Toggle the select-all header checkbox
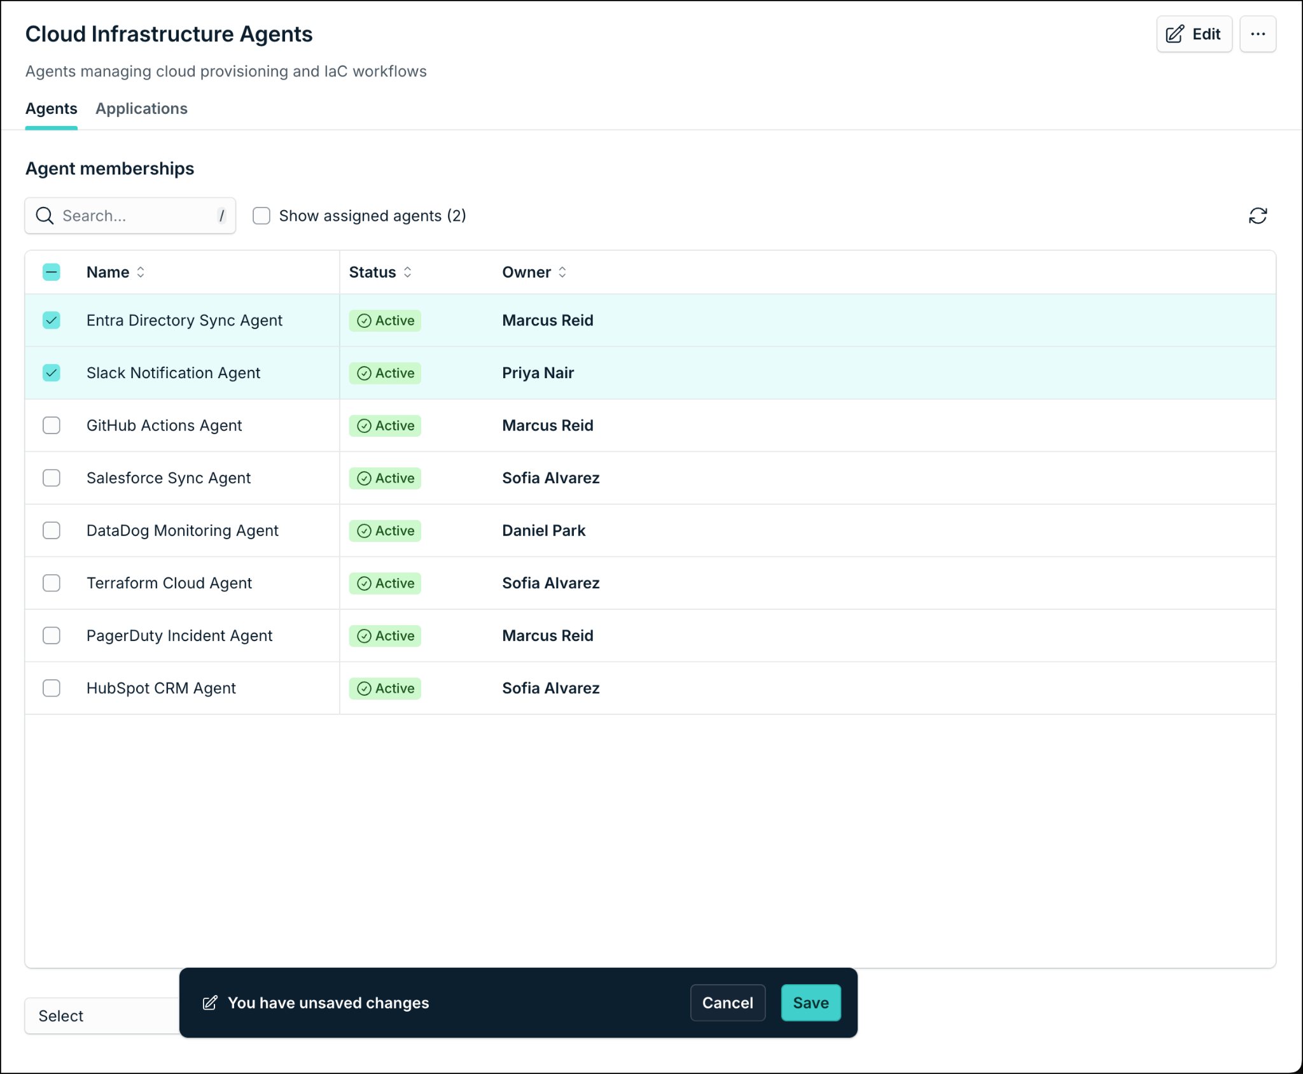Image resolution: width=1303 pixels, height=1074 pixels. coord(52,272)
